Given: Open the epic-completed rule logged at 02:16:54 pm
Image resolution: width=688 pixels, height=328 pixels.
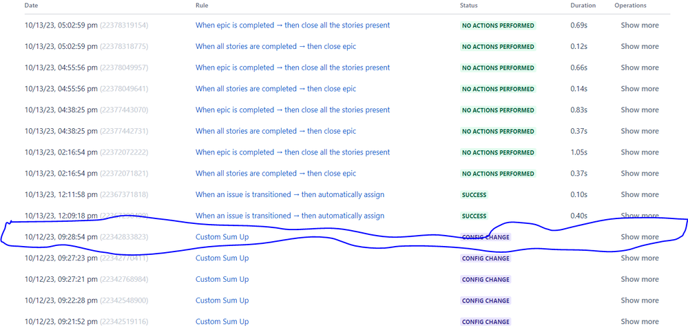Looking at the screenshot, I should (293, 152).
